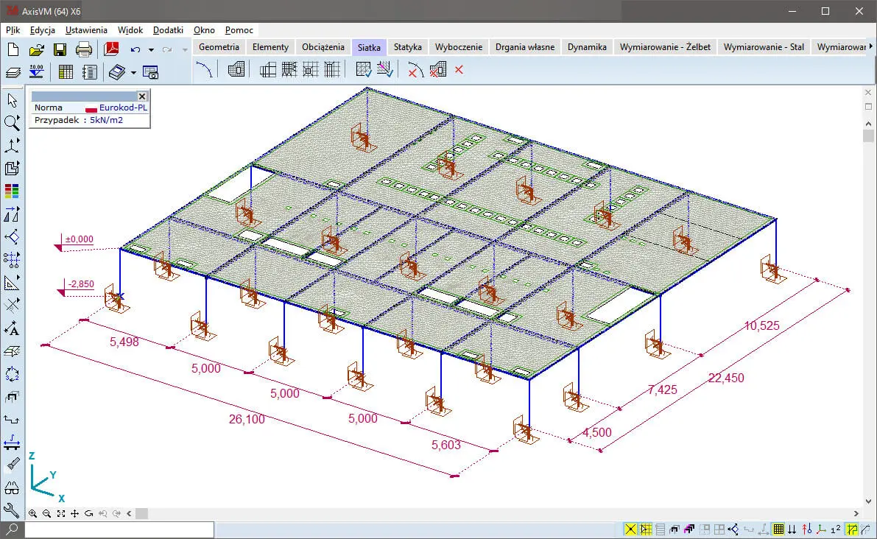Screen dimensions: 877x539
Task: Click the Save model floppy disk icon
Action: pos(60,50)
